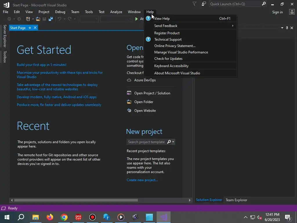The height and width of the screenshot is (223, 297).
Task: Click the Quick Launch magnifier icon
Action: (x=264, y=4)
